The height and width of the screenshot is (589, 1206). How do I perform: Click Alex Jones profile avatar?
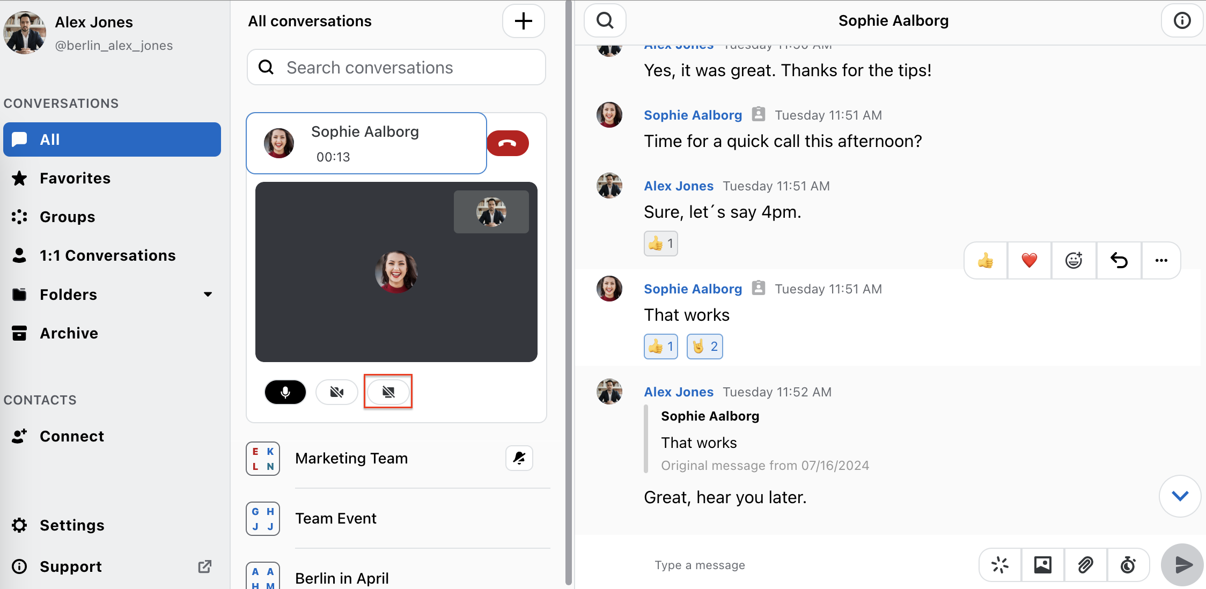[25, 33]
